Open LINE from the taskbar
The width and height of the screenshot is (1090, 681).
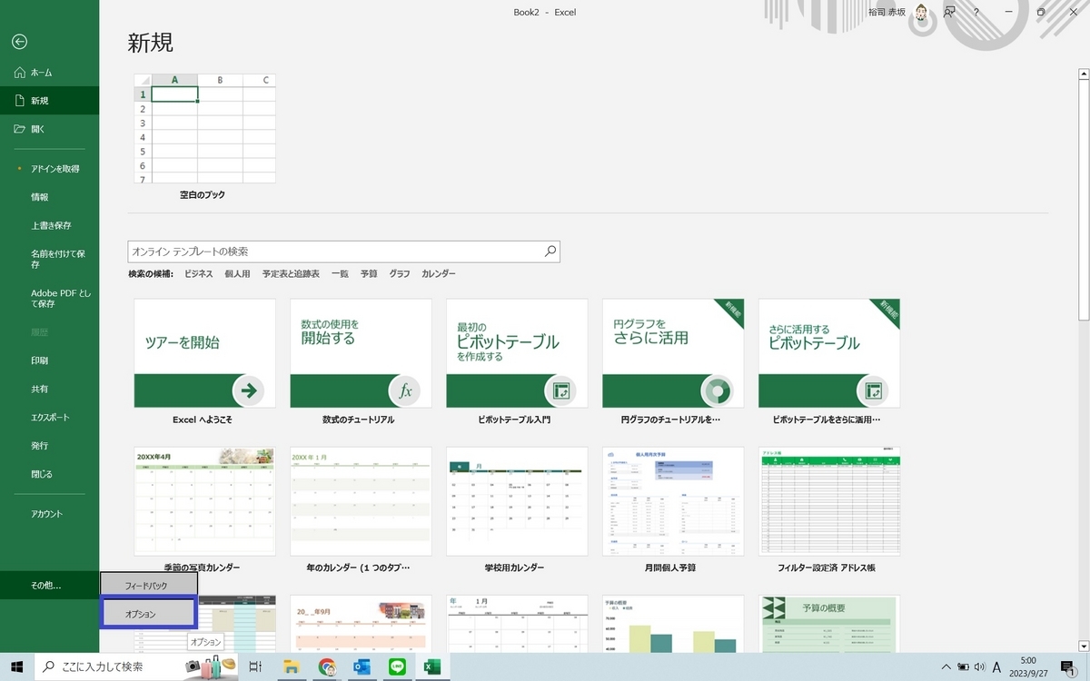coord(397,666)
